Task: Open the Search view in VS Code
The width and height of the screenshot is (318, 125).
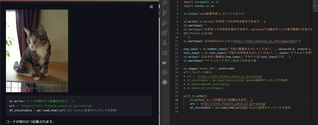Action: click(x=165, y=3)
